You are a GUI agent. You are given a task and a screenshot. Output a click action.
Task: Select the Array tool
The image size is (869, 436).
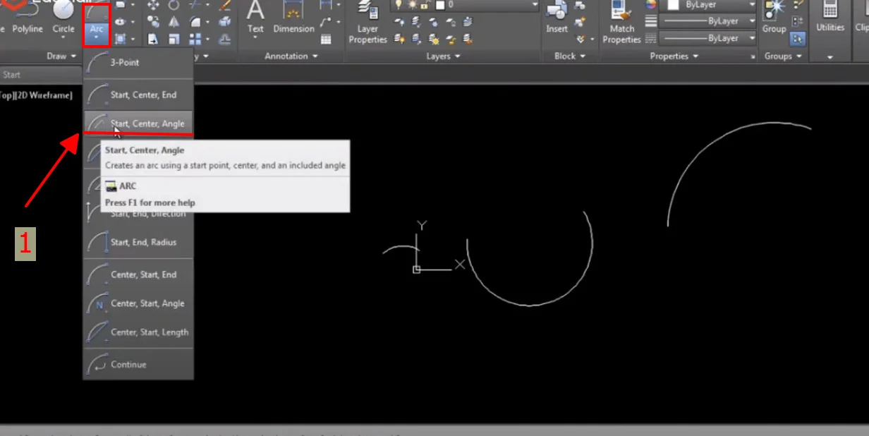(x=195, y=39)
